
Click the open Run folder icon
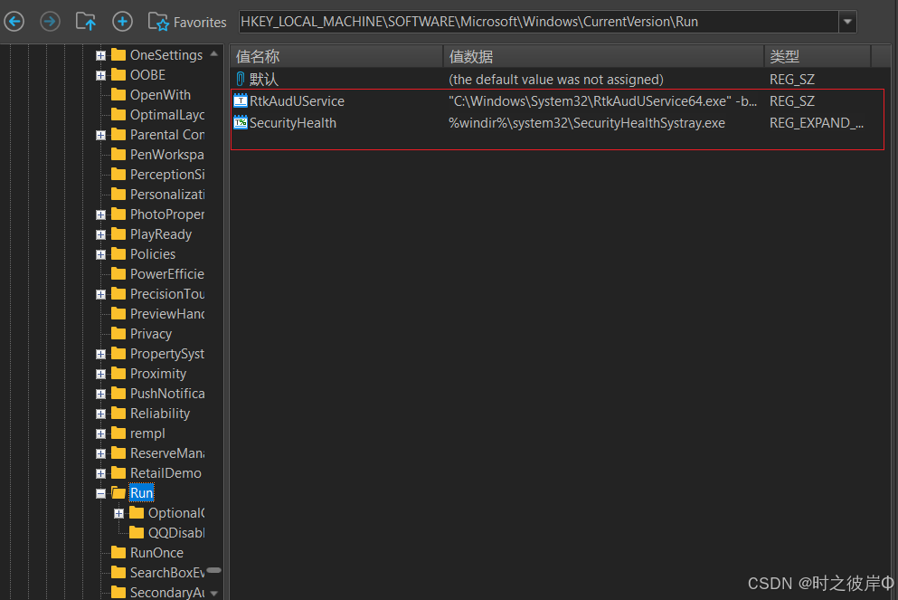(118, 493)
